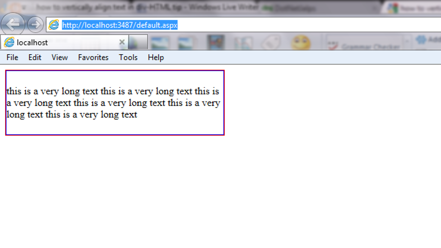
Task: Click the 'this is a very long text' paragraph
Action: [x=113, y=103]
